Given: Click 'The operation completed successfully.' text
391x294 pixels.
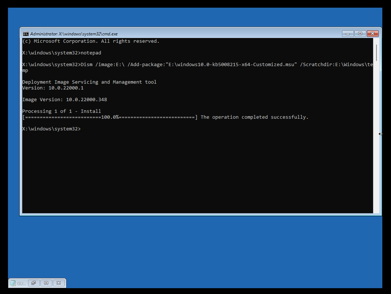Looking at the screenshot, I should (255, 117).
